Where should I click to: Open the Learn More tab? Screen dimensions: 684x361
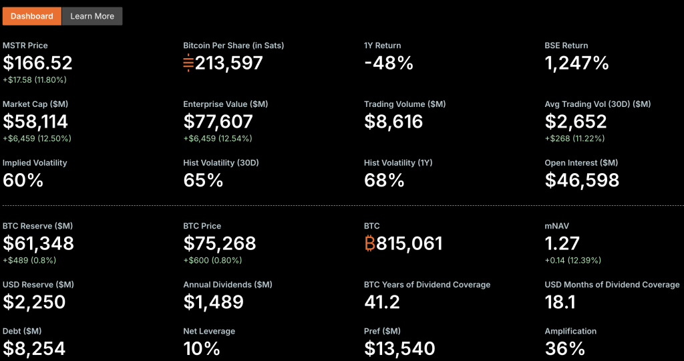pos(92,16)
